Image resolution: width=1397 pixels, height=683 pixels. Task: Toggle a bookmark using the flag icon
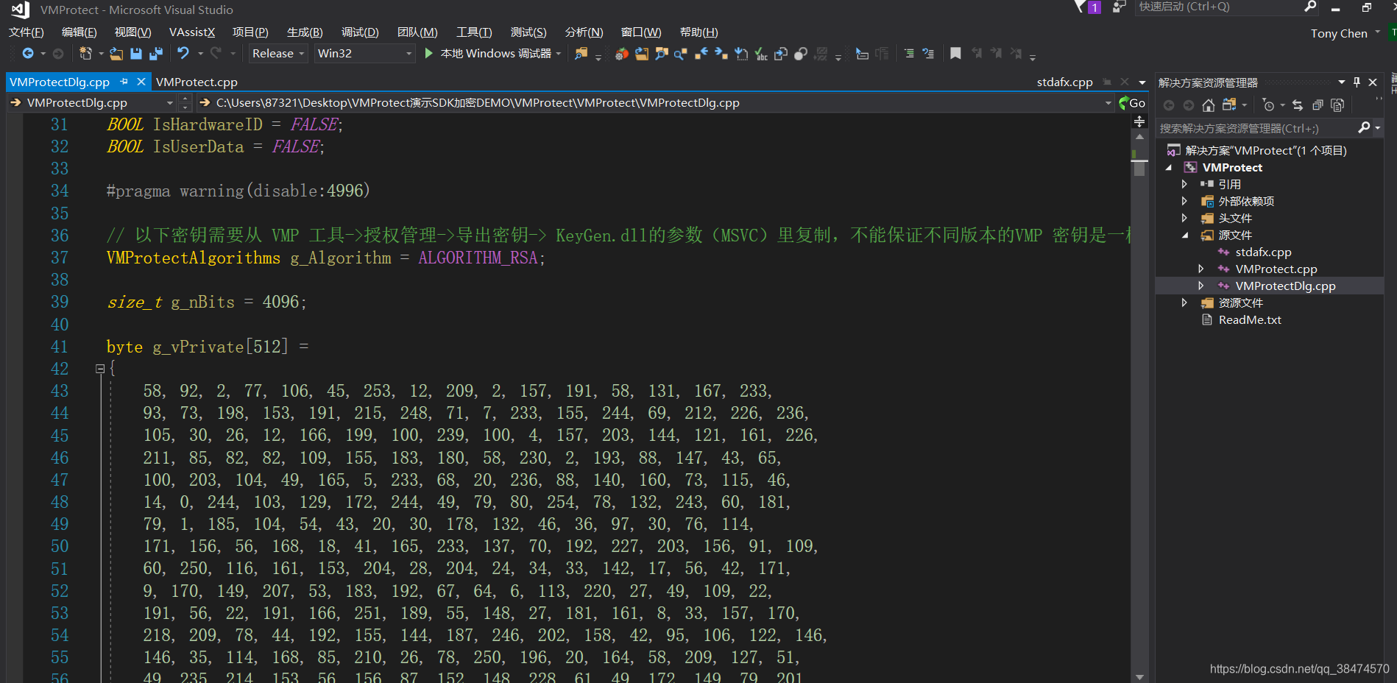pyautogui.click(x=955, y=53)
